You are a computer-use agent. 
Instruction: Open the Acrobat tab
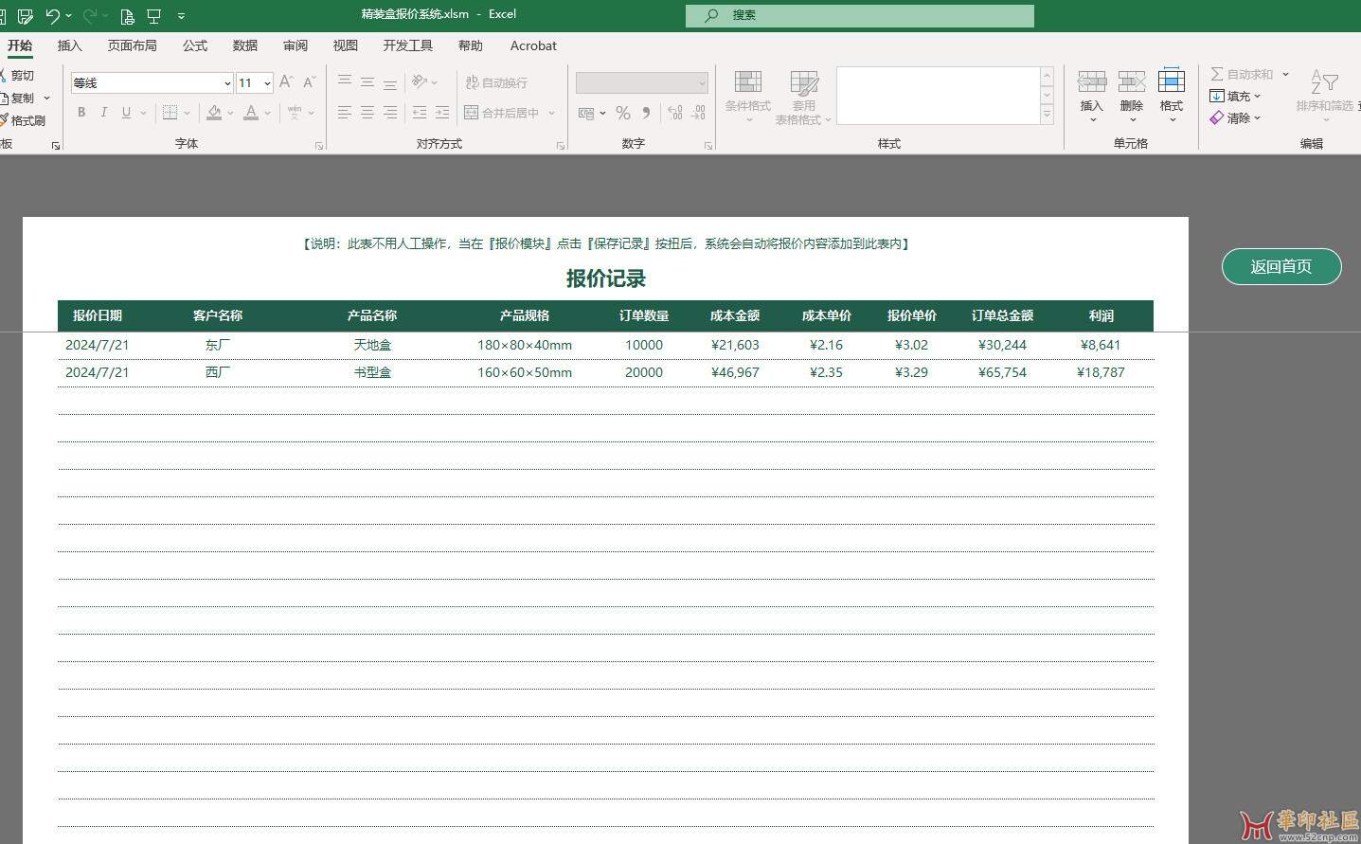point(533,45)
